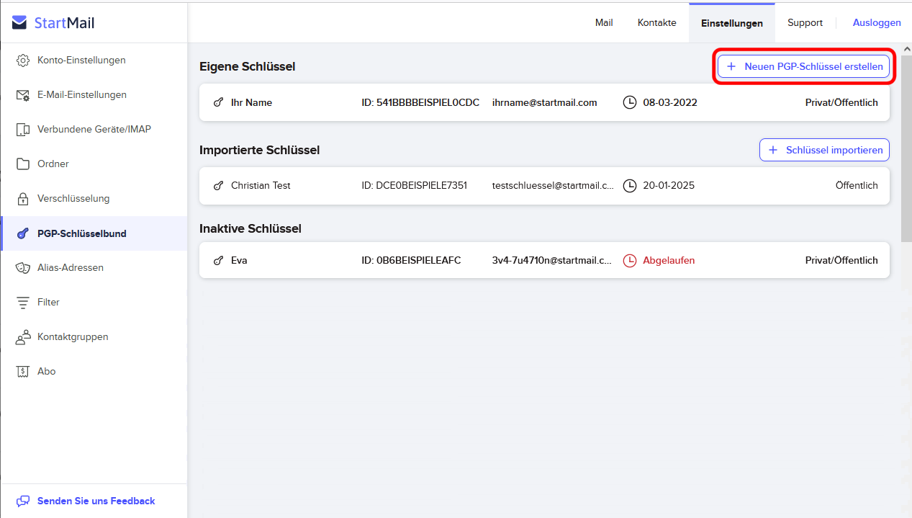The width and height of the screenshot is (912, 518).
Task: Click the scrollbar up arrow
Action: point(906,48)
